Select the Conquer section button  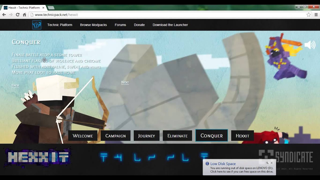click(x=211, y=135)
